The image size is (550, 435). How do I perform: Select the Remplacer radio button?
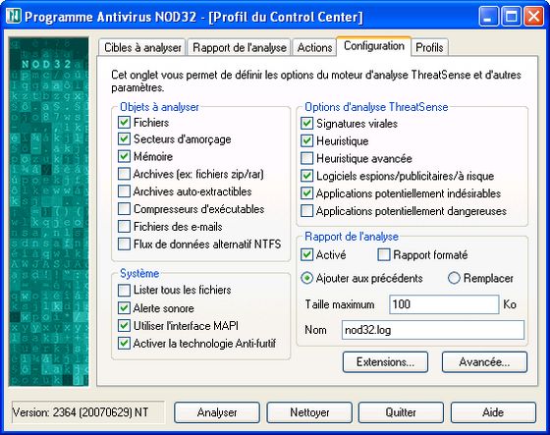454,279
